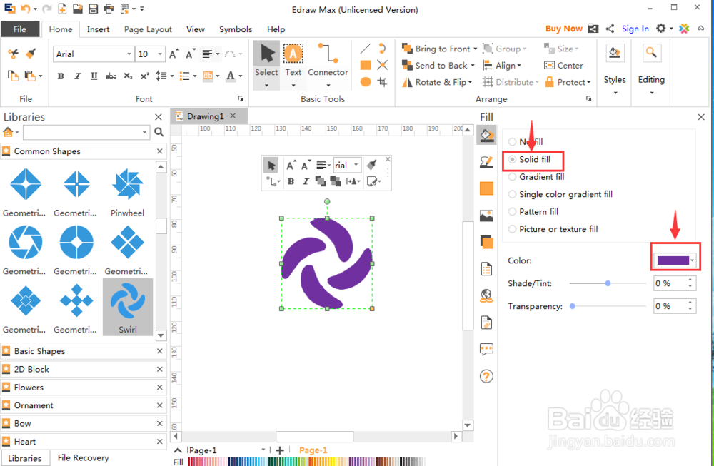
Task: Select the Pinwheel shape in library
Action: [128, 191]
